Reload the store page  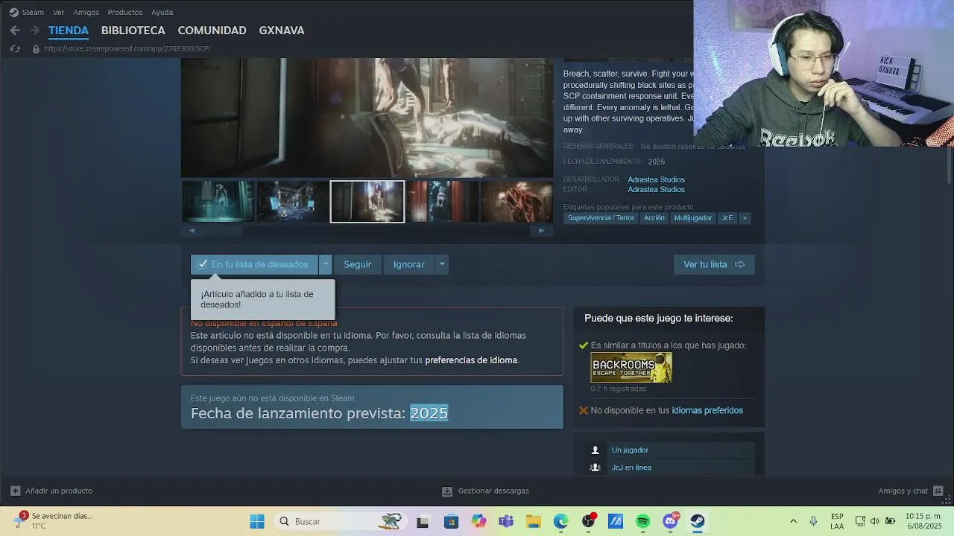pyautogui.click(x=15, y=49)
